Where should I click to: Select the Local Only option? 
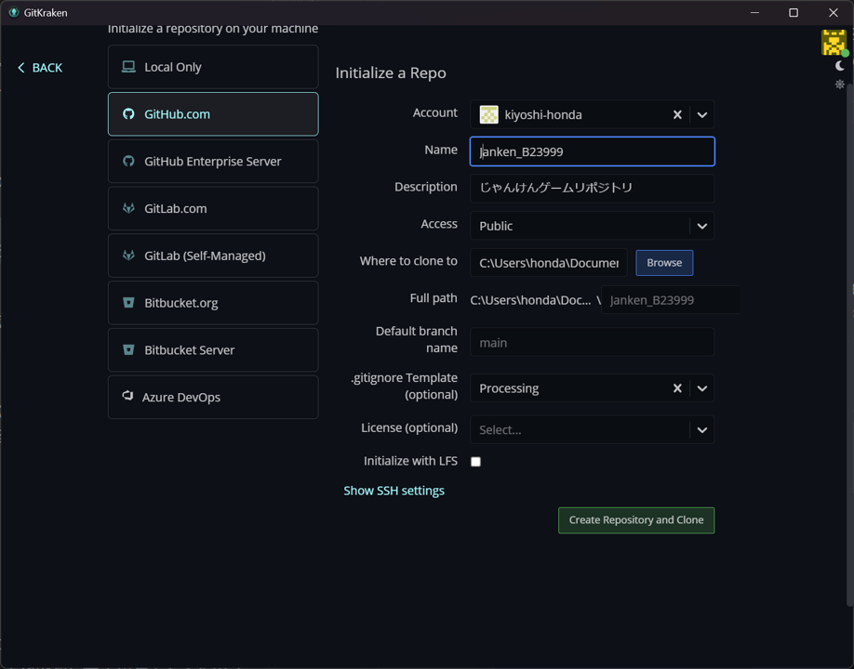(x=213, y=67)
